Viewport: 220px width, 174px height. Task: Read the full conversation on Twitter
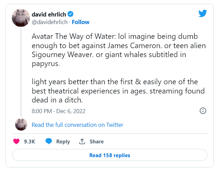77,125
